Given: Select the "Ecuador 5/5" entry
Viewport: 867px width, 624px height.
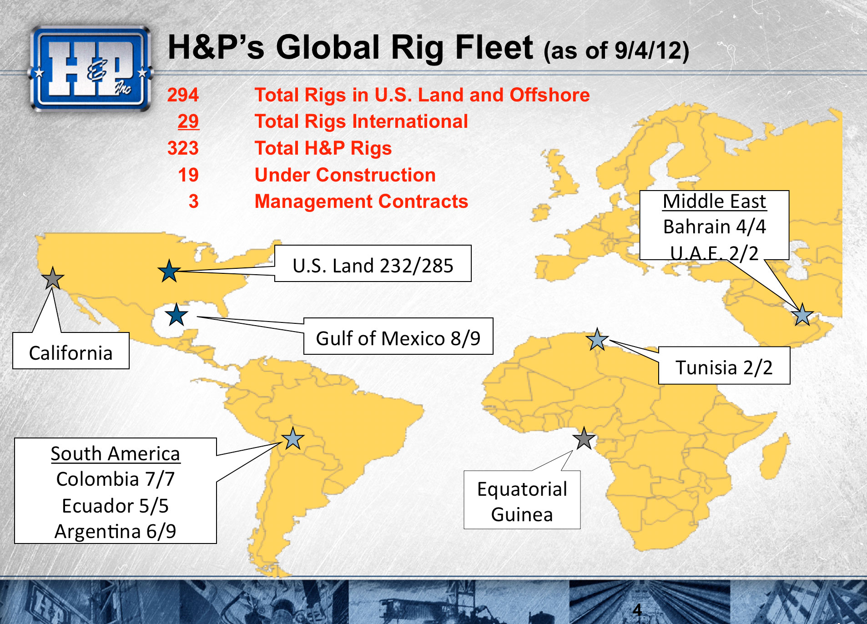Looking at the screenshot, I should 116,506.
